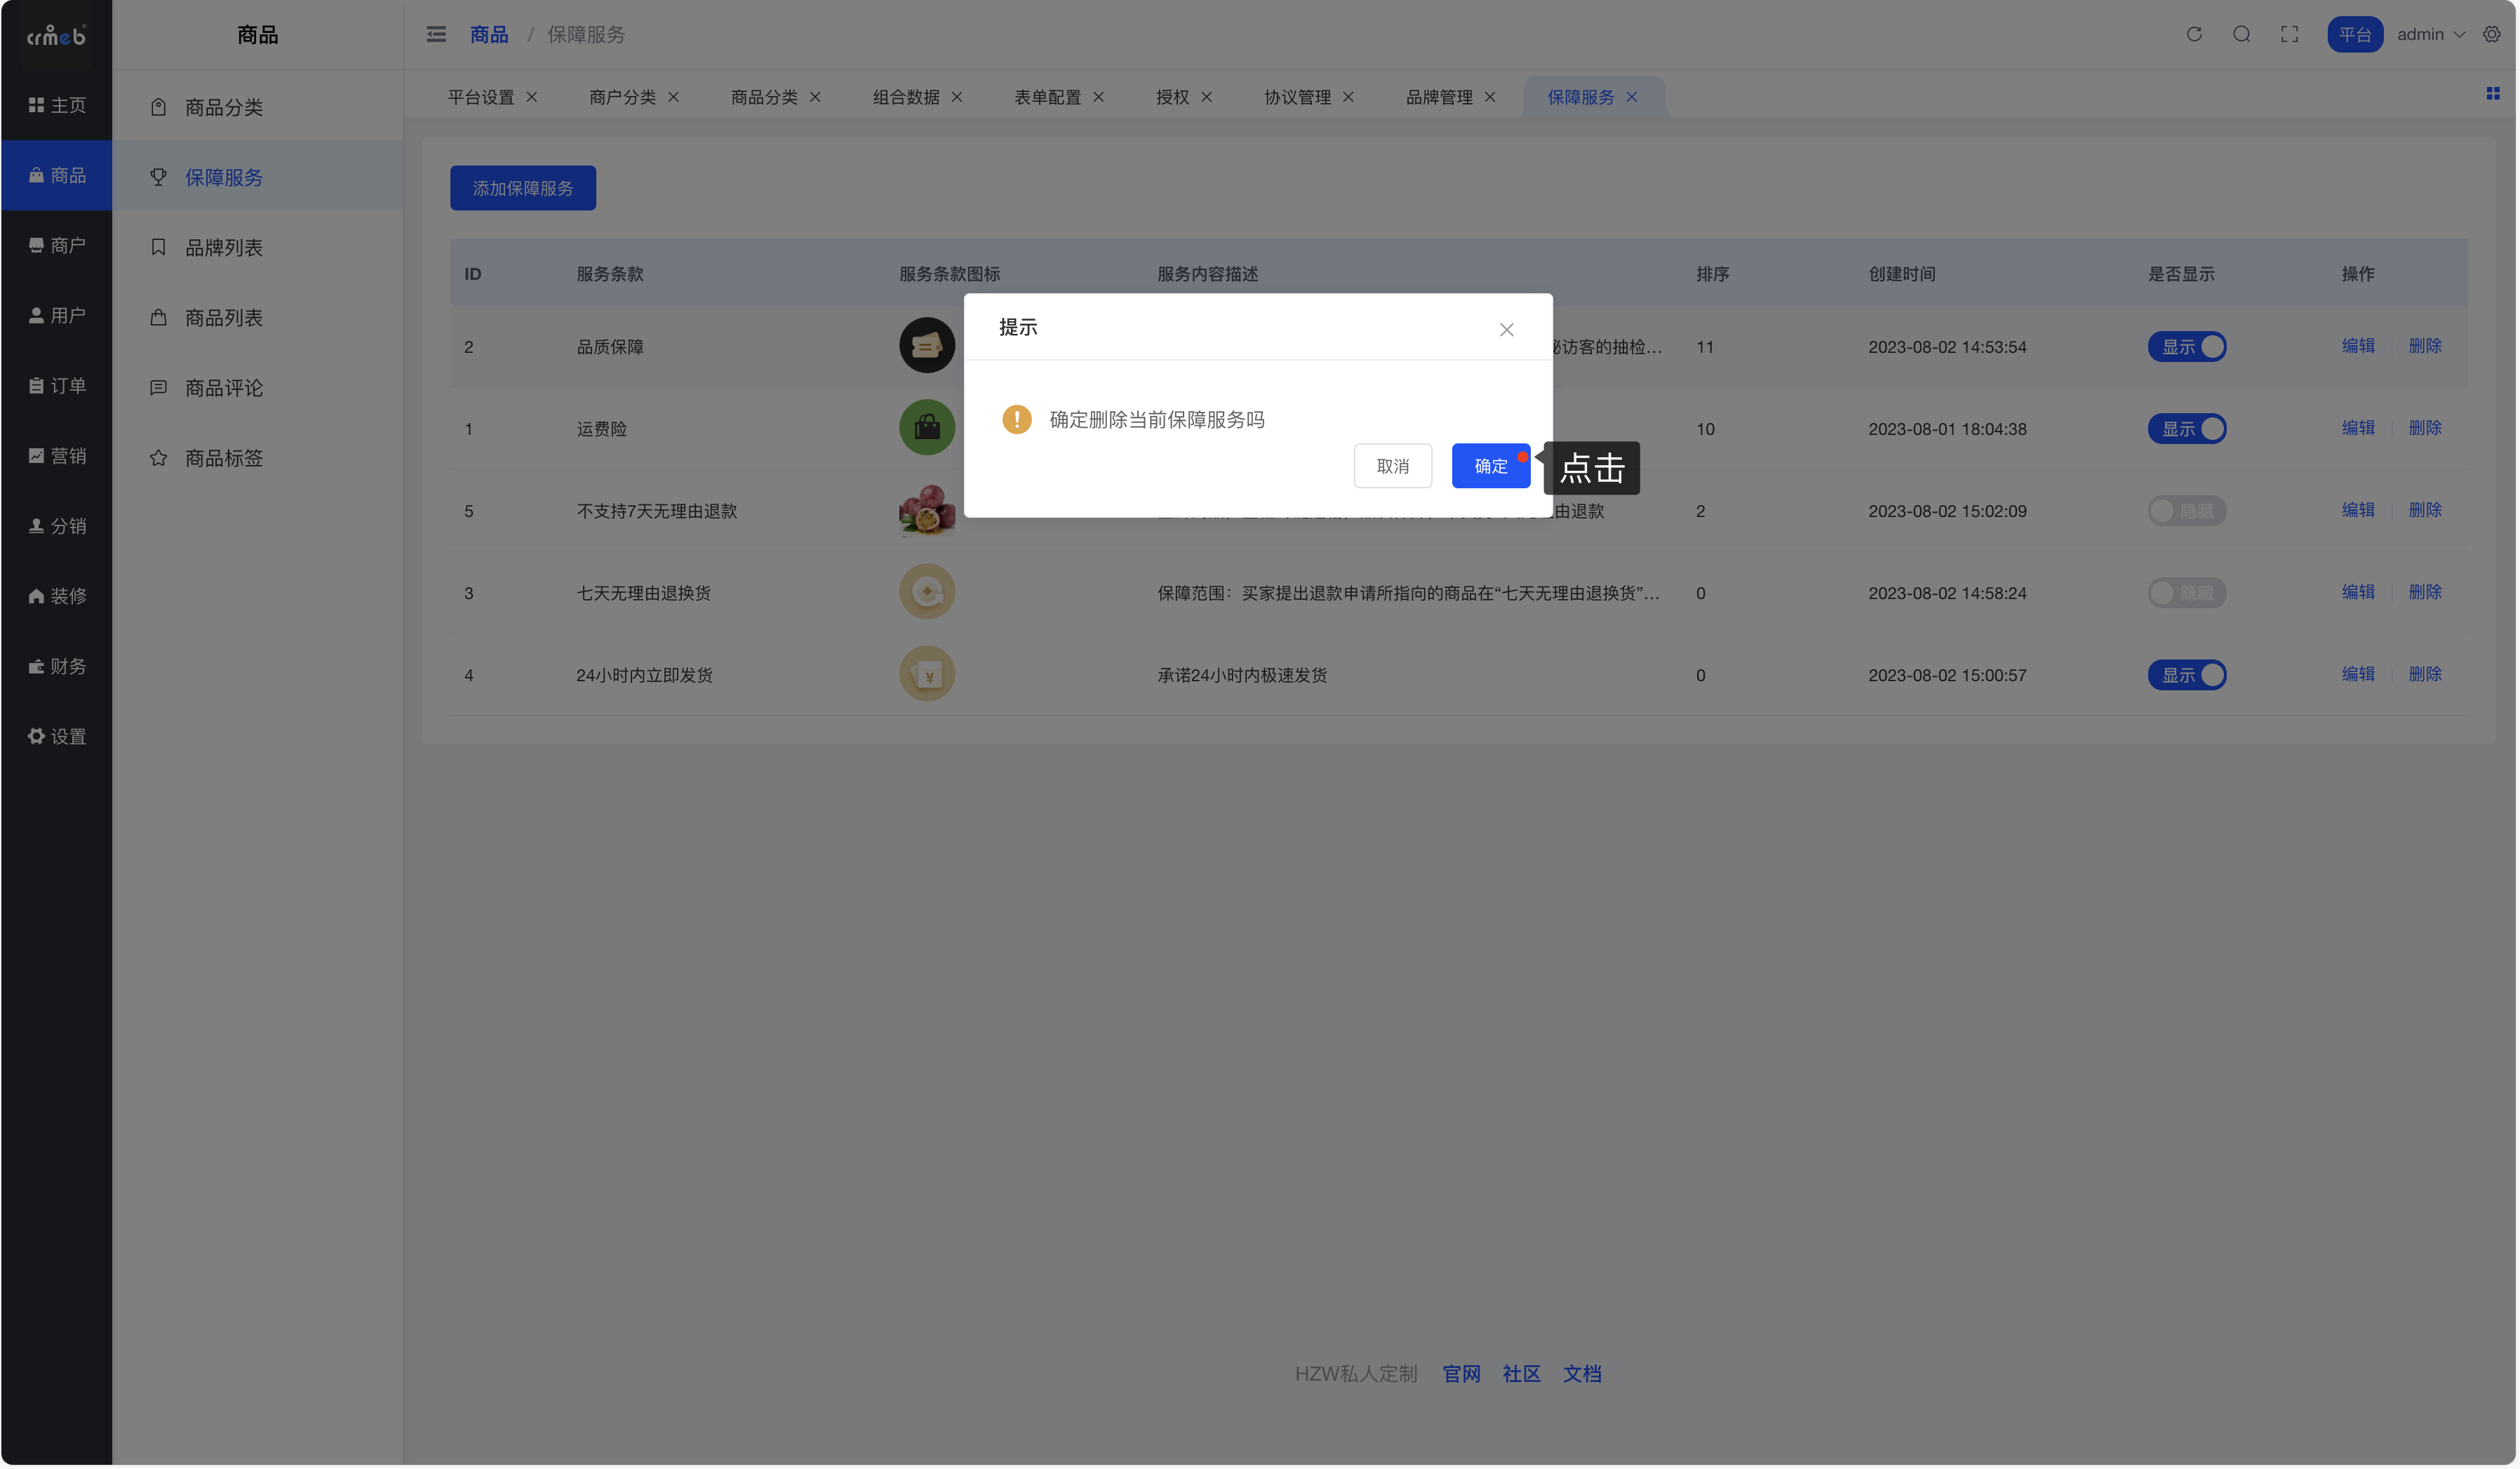Click 确定 to confirm deletion
The image size is (2520, 1469).
point(1490,466)
